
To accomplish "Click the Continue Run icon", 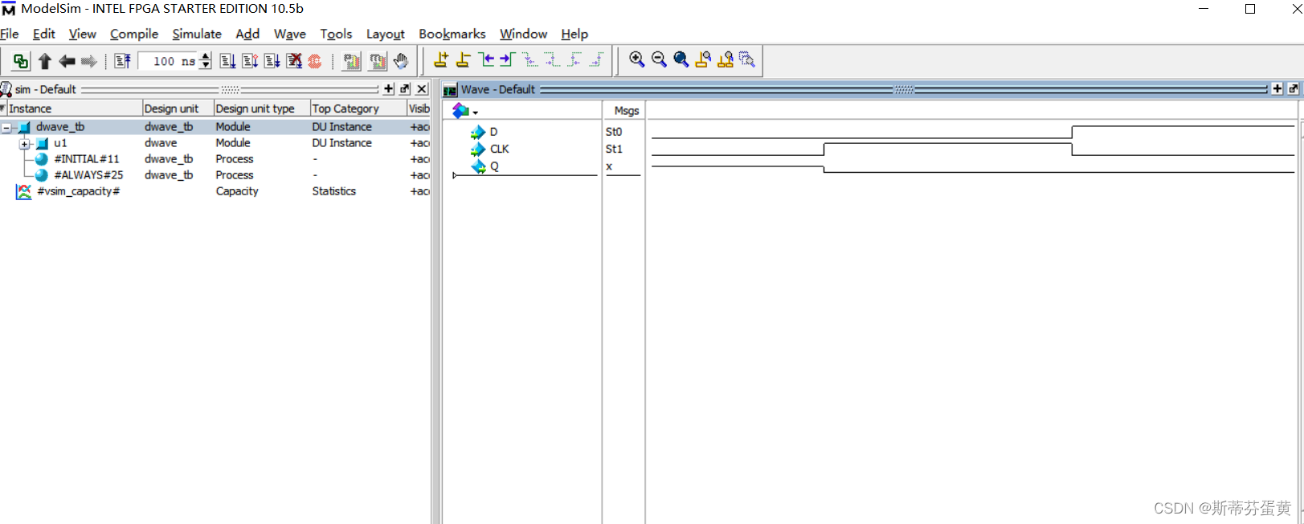I will (250, 61).
